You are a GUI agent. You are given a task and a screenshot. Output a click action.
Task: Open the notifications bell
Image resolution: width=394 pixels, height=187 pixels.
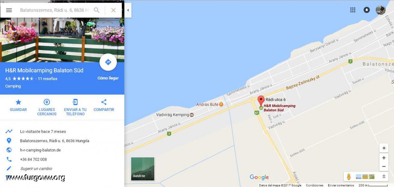[x=367, y=10]
